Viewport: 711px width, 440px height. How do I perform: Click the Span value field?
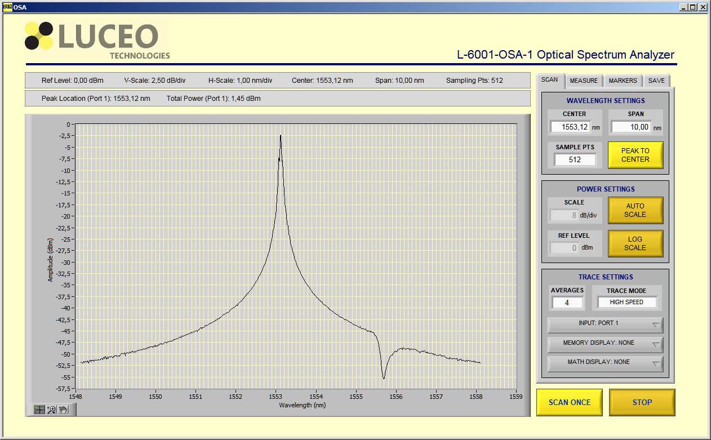[631, 127]
